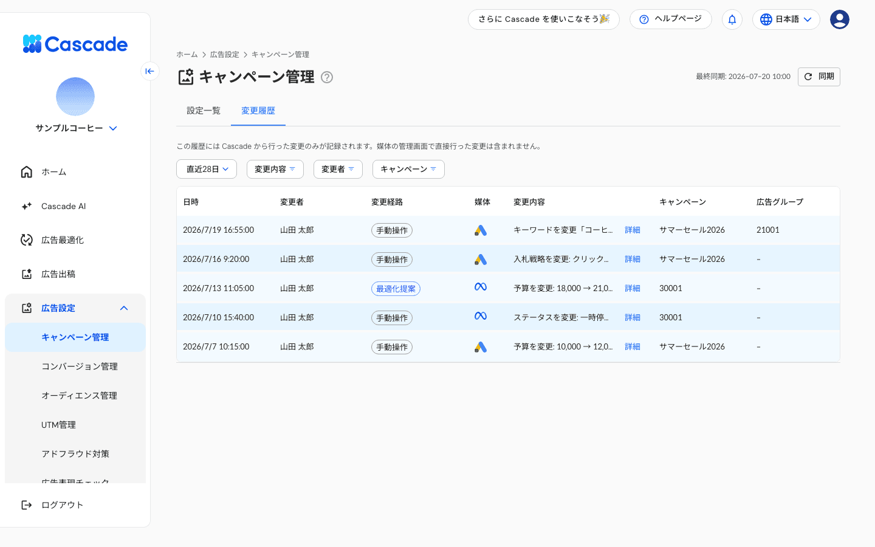The width and height of the screenshot is (875, 547).
Task: Switch to the 設定一覧 tab
Action: 204,111
